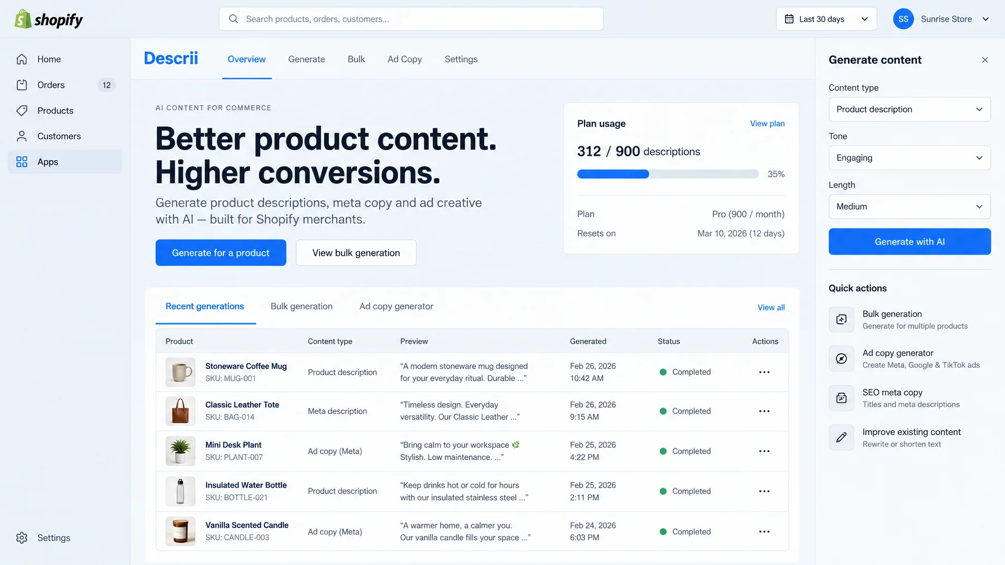Expand the Sunrise Store account menu
This screenshot has width=1005, height=565.
click(941, 19)
